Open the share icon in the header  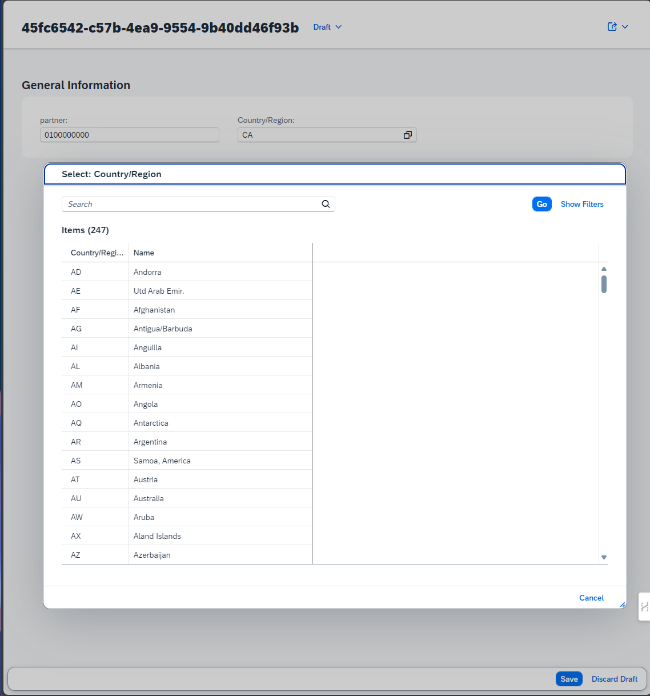[x=612, y=26]
